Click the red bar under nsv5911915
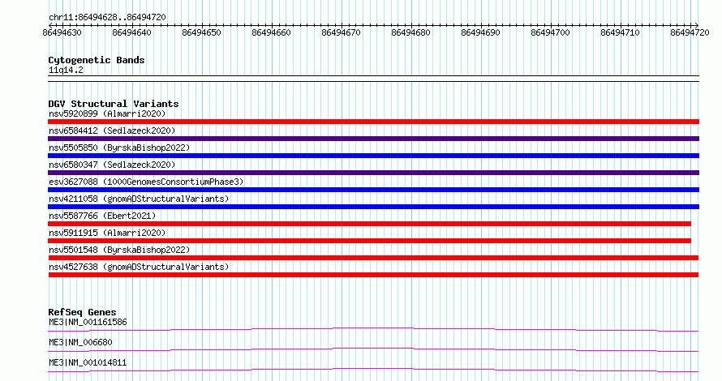 click(369, 241)
